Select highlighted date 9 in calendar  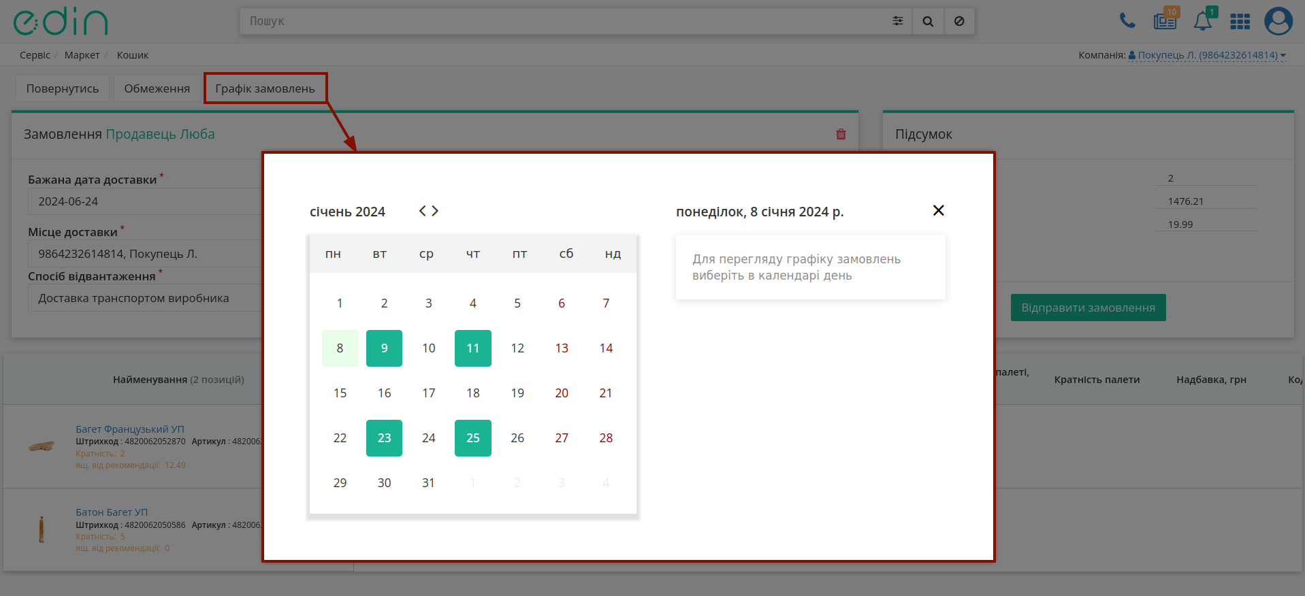(384, 348)
